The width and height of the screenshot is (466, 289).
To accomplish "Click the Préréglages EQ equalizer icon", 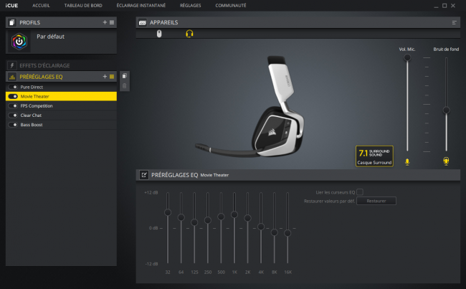I will point(12,77).
